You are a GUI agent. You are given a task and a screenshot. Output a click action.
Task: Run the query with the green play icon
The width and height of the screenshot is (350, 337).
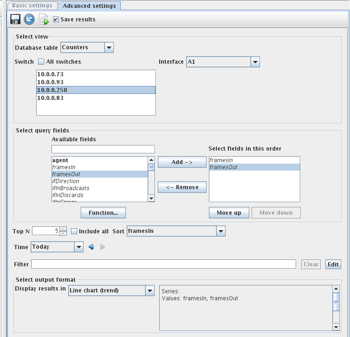point(44,20)
